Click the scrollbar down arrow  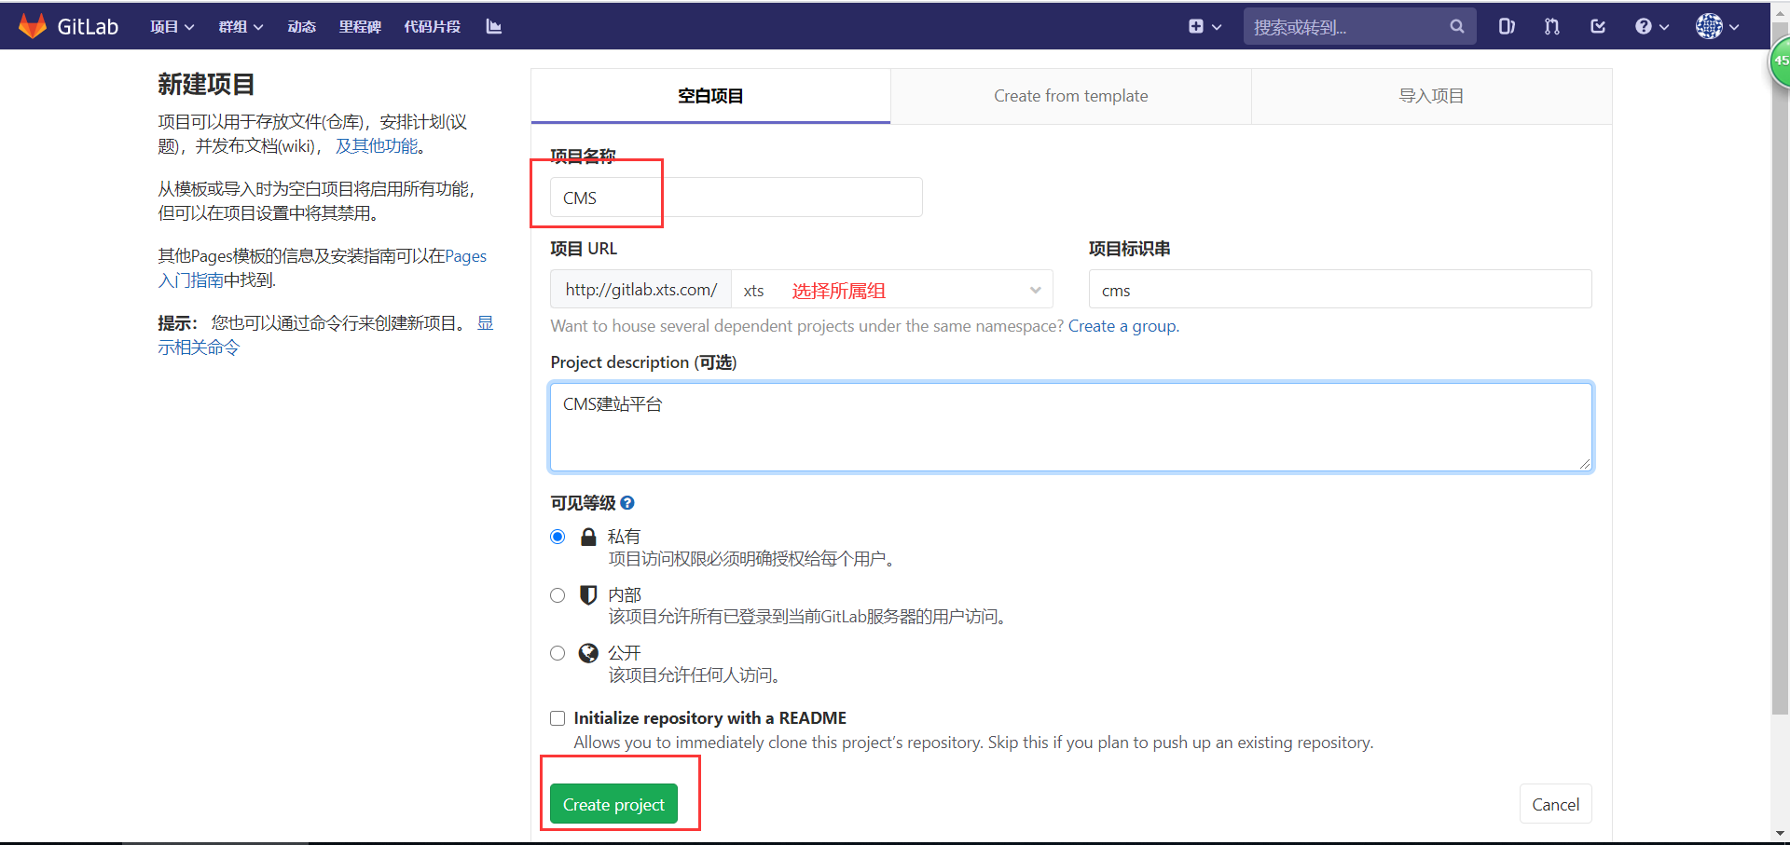click(1780, 834)
